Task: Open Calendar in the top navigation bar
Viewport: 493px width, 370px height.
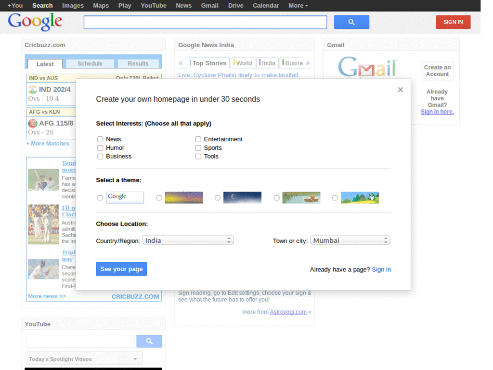Action: tap(266, 6)
